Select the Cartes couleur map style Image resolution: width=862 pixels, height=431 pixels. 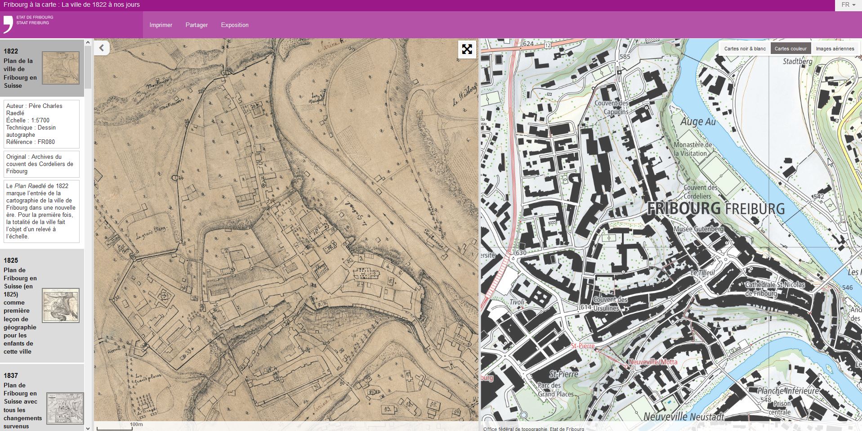click(x=791, y=49)
